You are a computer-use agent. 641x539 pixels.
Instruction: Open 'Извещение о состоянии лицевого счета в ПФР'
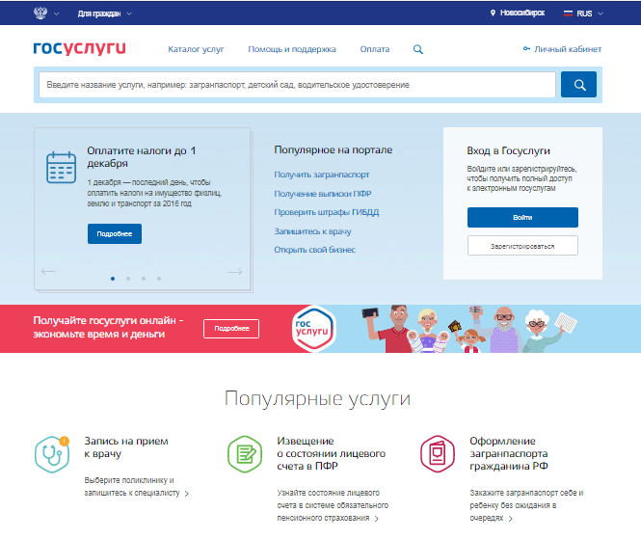332,453
